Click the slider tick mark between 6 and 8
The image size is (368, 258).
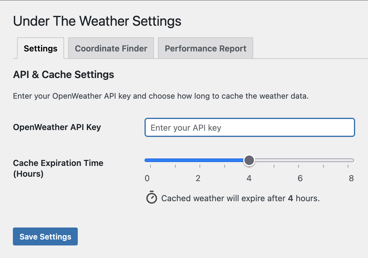(323, 166)
